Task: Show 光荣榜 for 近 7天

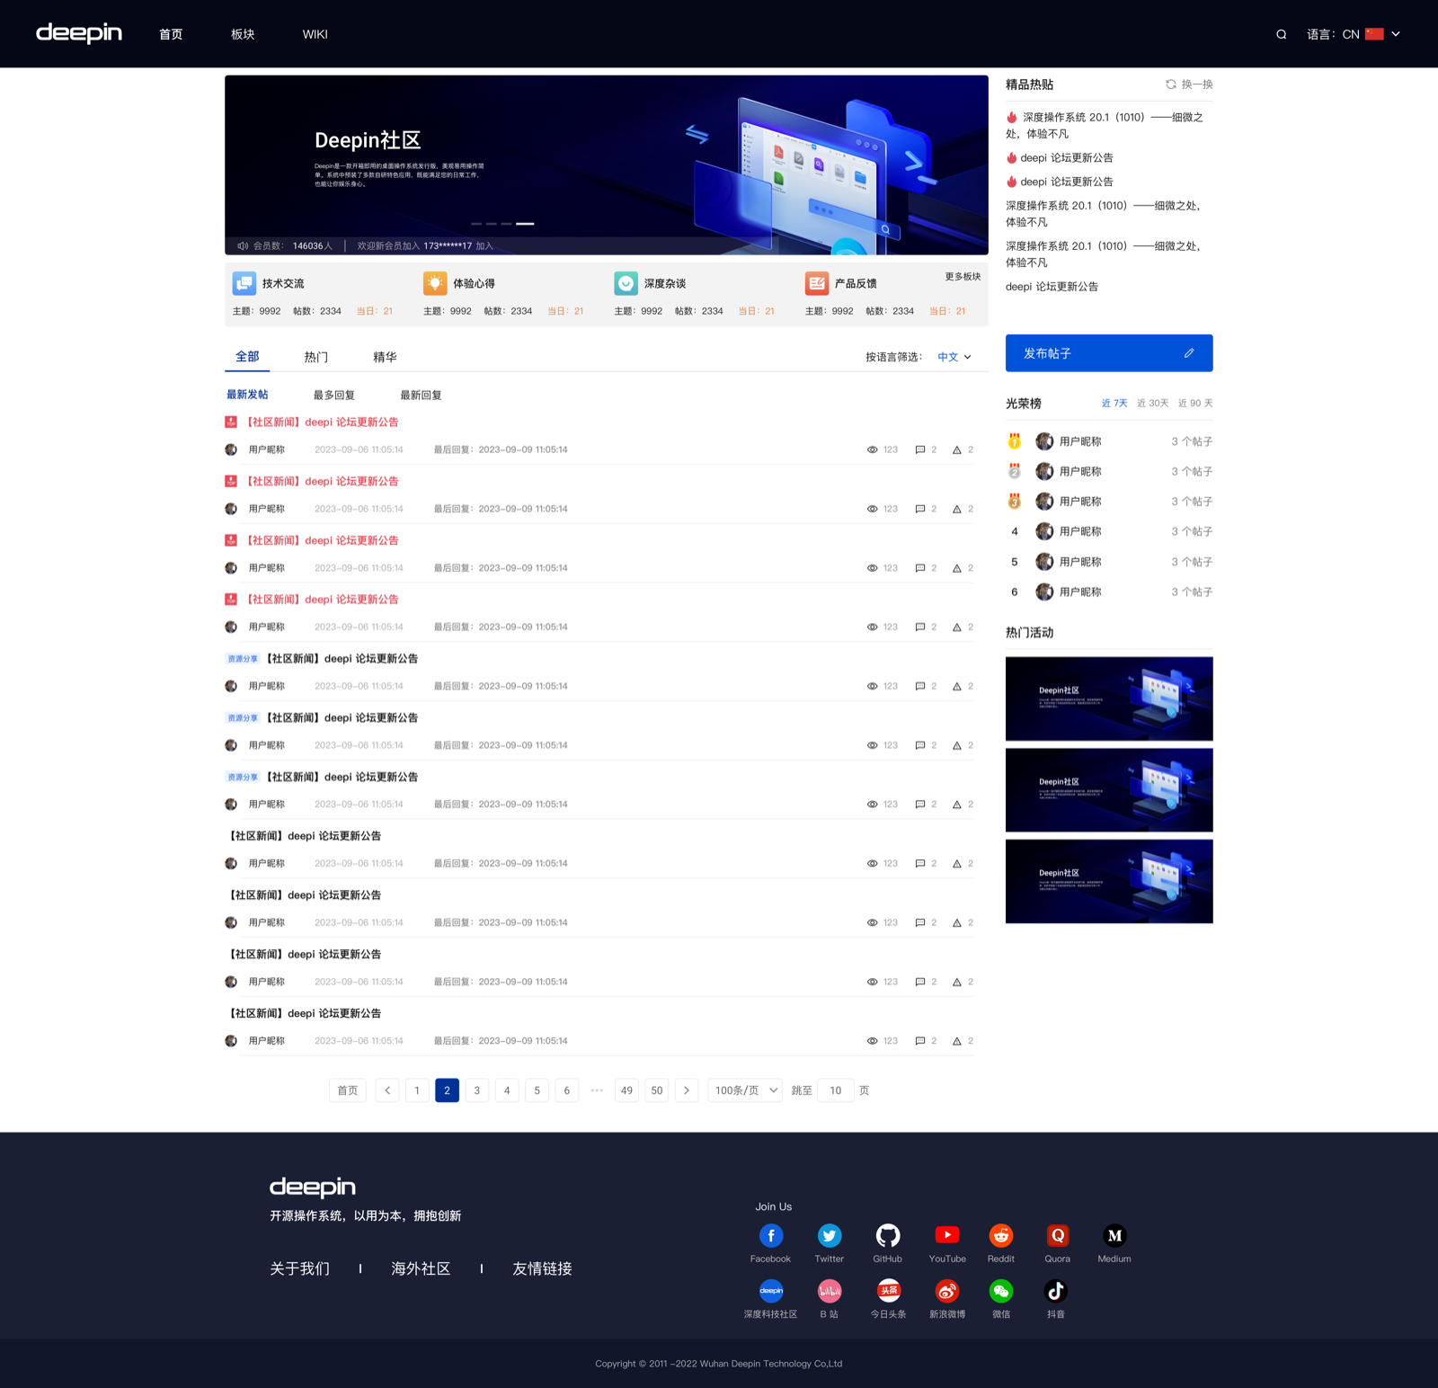Action: click(x=1114, y=403)
